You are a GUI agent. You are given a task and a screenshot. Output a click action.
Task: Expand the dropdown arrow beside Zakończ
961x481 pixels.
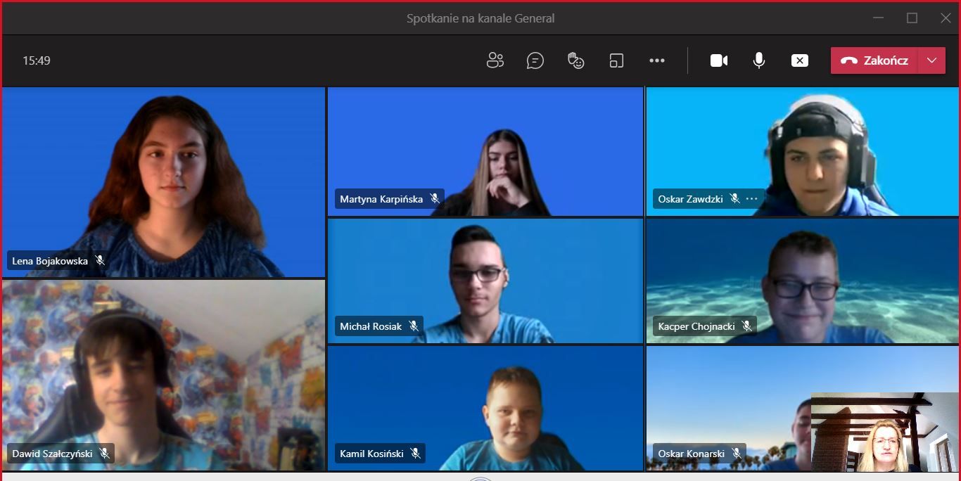point(932,60)
